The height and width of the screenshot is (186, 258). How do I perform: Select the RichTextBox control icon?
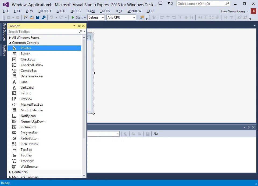point(14,144)
